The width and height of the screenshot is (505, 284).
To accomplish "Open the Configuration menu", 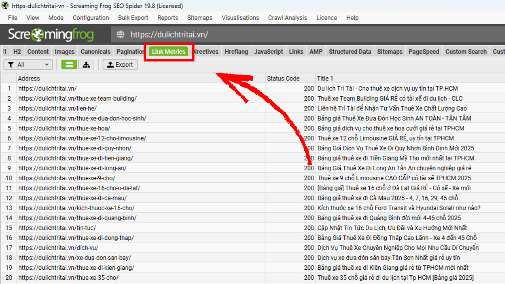I will [90, 18].
